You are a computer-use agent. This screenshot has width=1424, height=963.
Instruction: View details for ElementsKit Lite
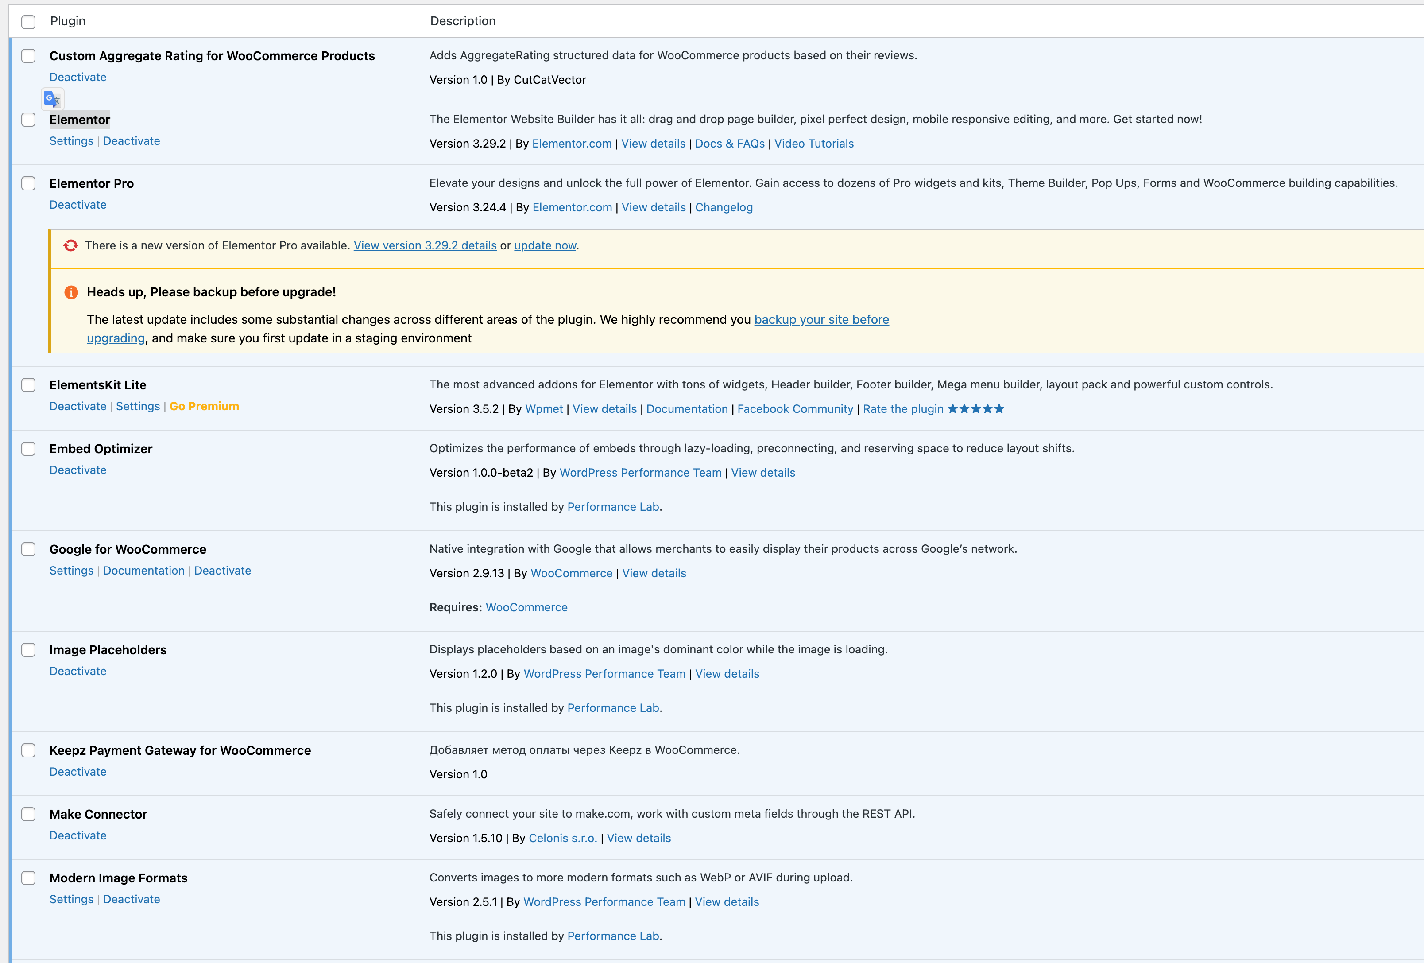click(x=604, y=409)
